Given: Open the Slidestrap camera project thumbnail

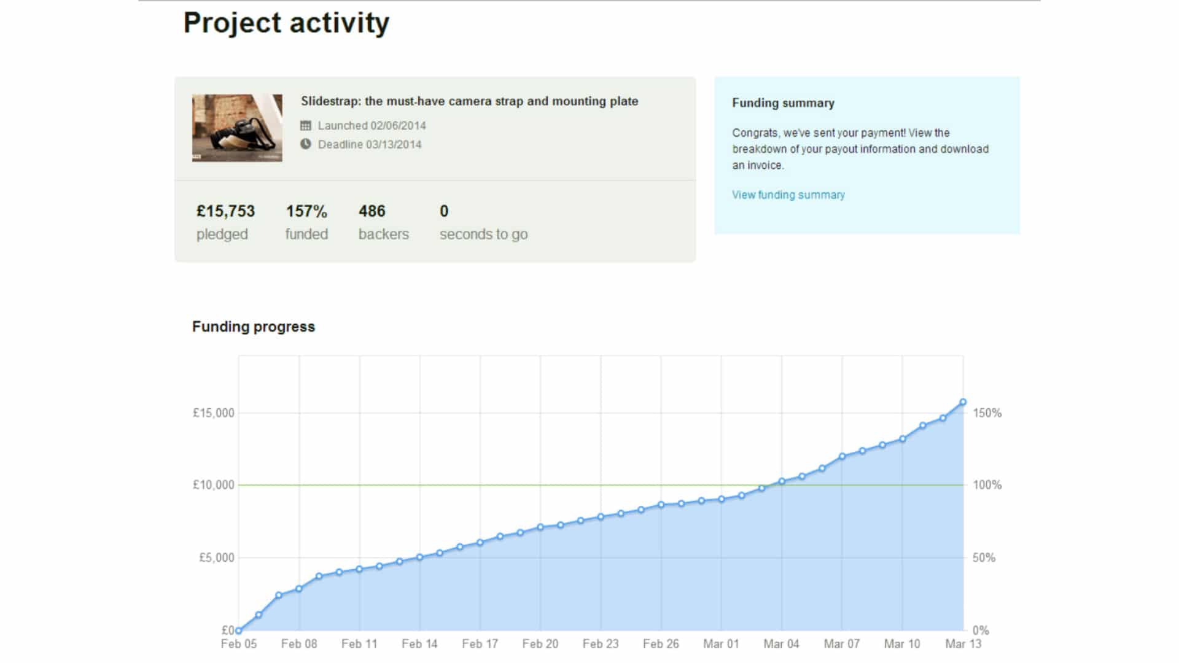Looking at the screenshot, I should pyautogui.click(x=237, y=128).
